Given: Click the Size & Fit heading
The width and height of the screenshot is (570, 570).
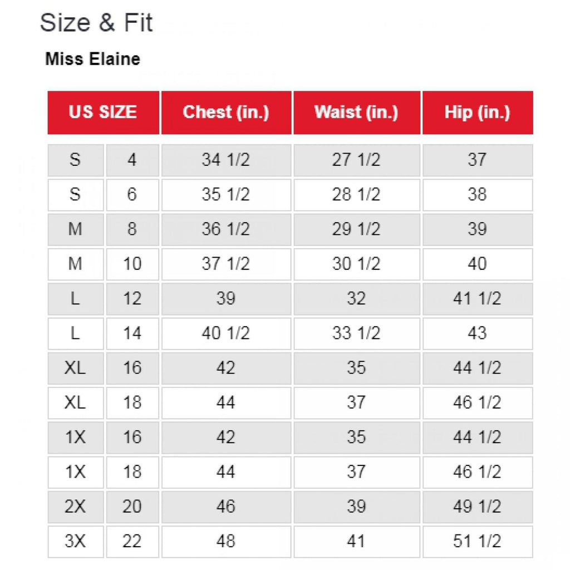Looking at the screenshot, I should point(96,23).
